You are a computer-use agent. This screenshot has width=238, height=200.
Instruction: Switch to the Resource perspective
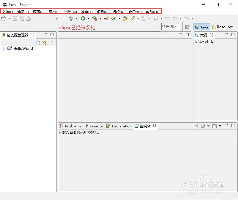click(x=222, y=27)
